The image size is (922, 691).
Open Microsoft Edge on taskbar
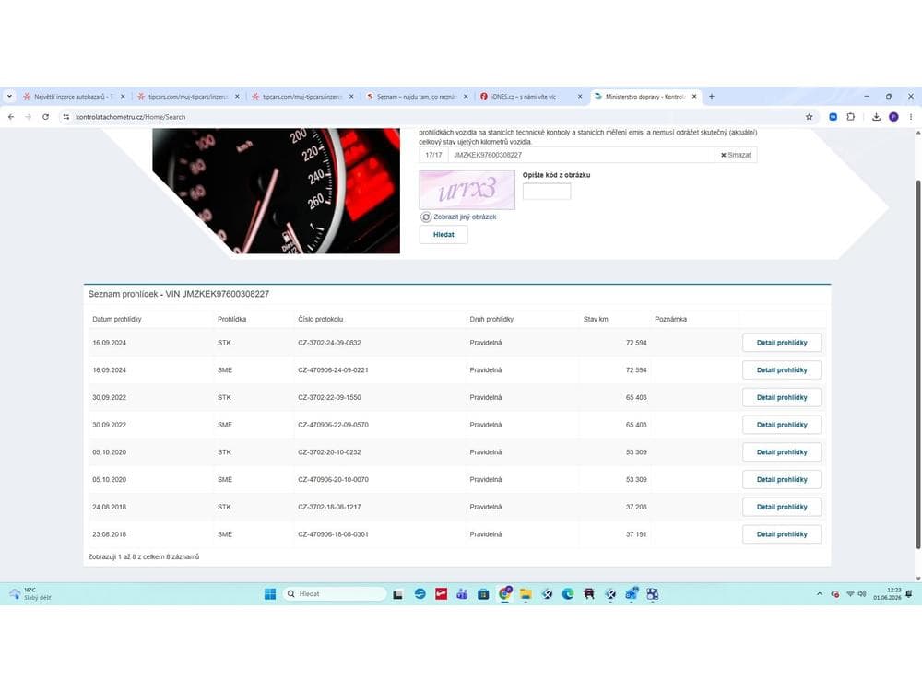(x=568, y=594)
